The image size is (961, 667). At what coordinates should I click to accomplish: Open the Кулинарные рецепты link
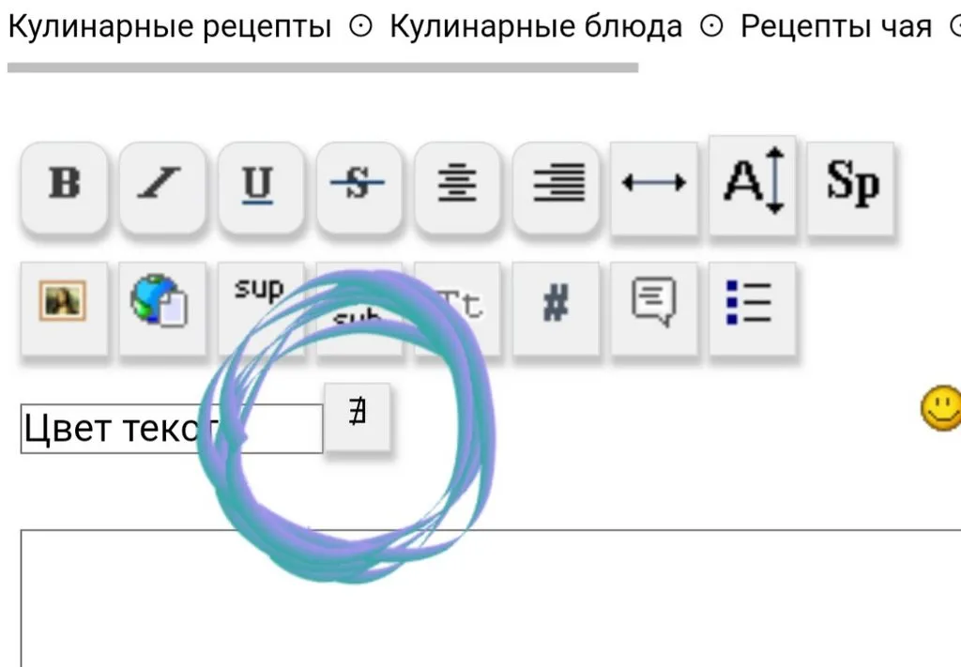pyautogui.click(x=167, y=25)
